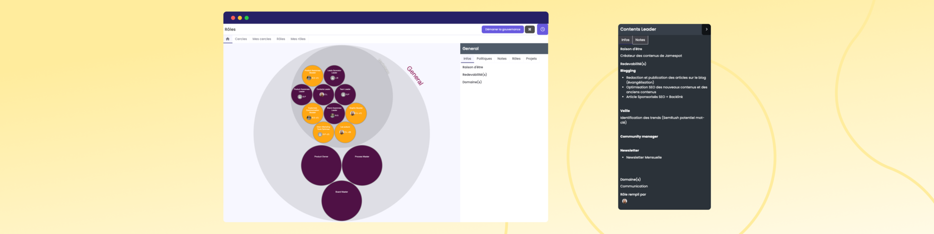Click the Blogging heading
The width and height of the screenshot is (934, 234).
point(628,71)
